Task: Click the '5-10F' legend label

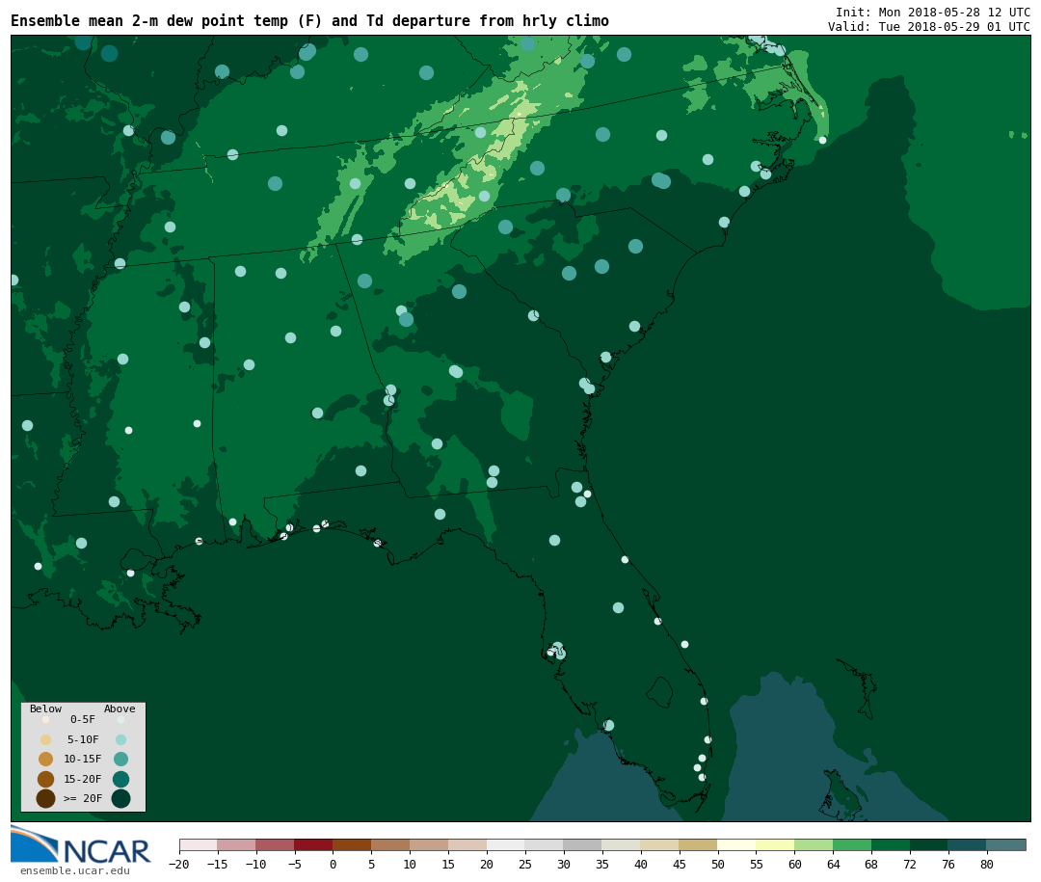Action: click(x=83, y=739)
